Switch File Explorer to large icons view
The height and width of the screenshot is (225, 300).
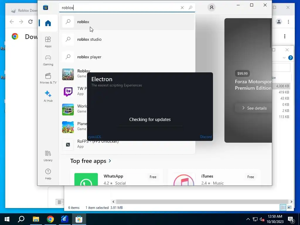(289, 207)
